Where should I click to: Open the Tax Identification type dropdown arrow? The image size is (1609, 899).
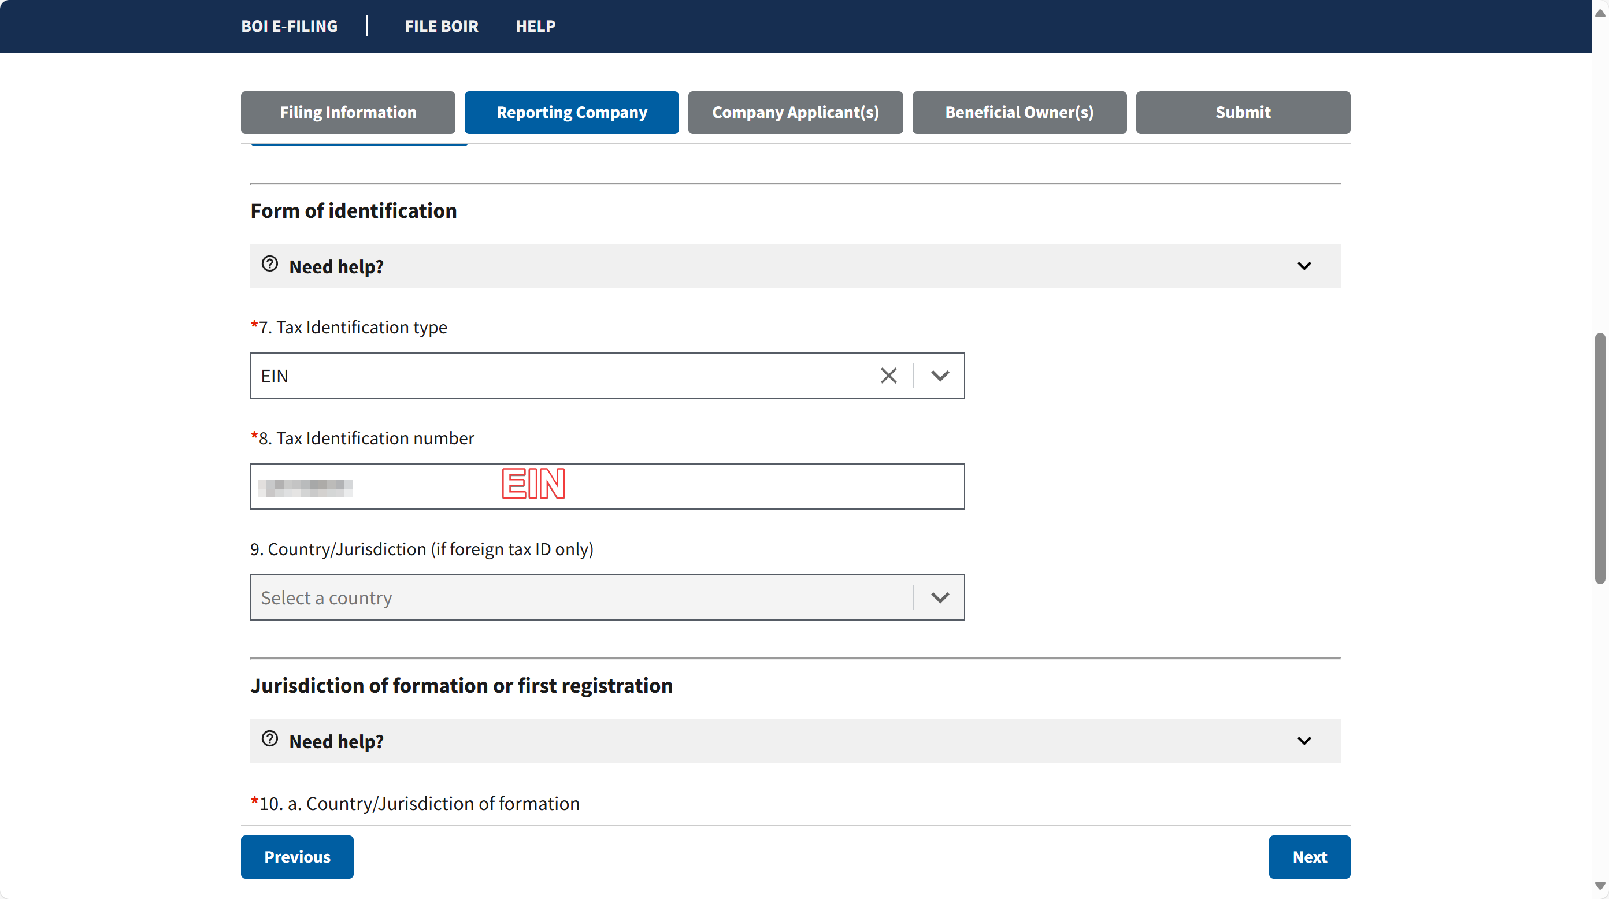click(940, 376)
